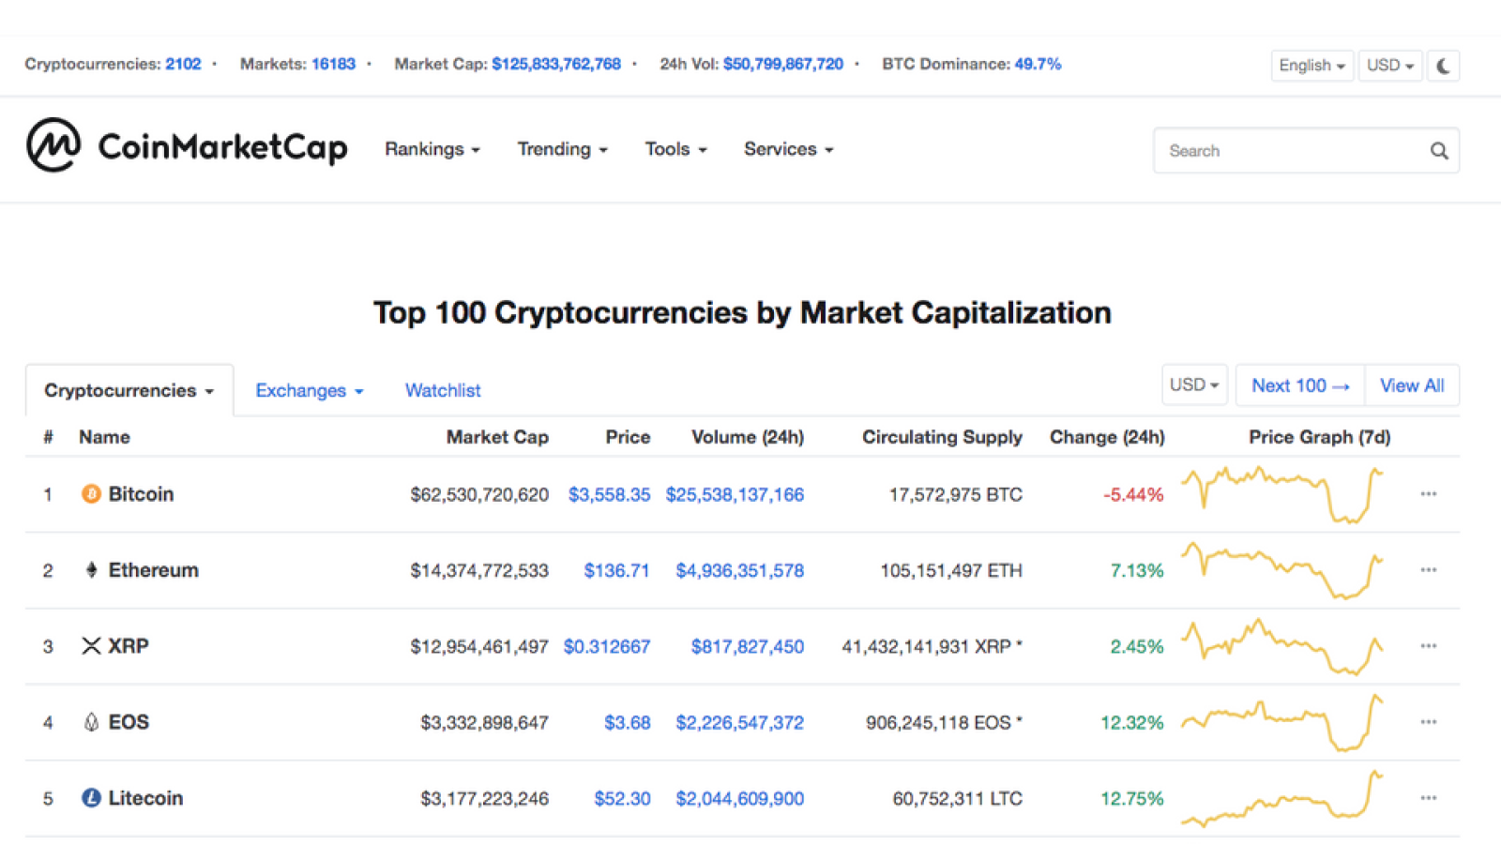
Task: Sort by the Change (24h) column header
Action: pos(1107,437)
